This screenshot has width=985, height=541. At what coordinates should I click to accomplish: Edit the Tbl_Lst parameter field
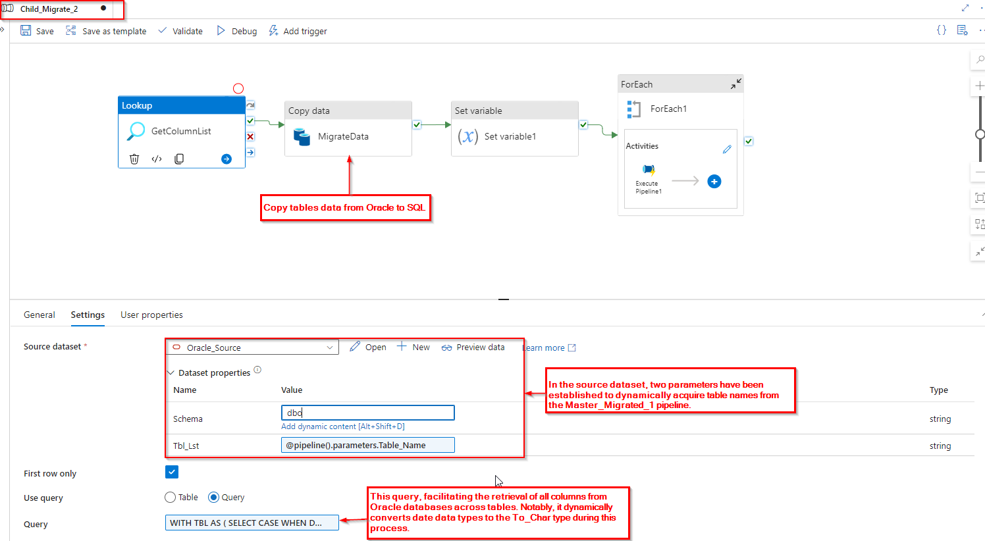point(368,445)
